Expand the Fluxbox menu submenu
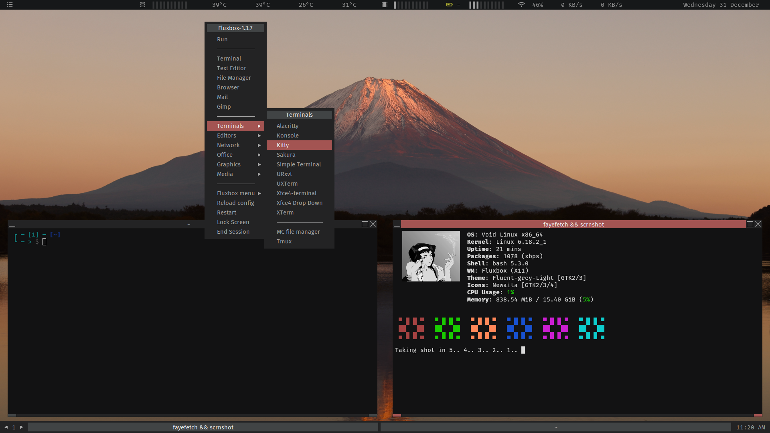Viewport: 770px width, 433px height. [235, 193]
